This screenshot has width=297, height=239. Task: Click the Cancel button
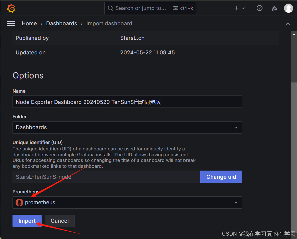[x=60, y=221]
